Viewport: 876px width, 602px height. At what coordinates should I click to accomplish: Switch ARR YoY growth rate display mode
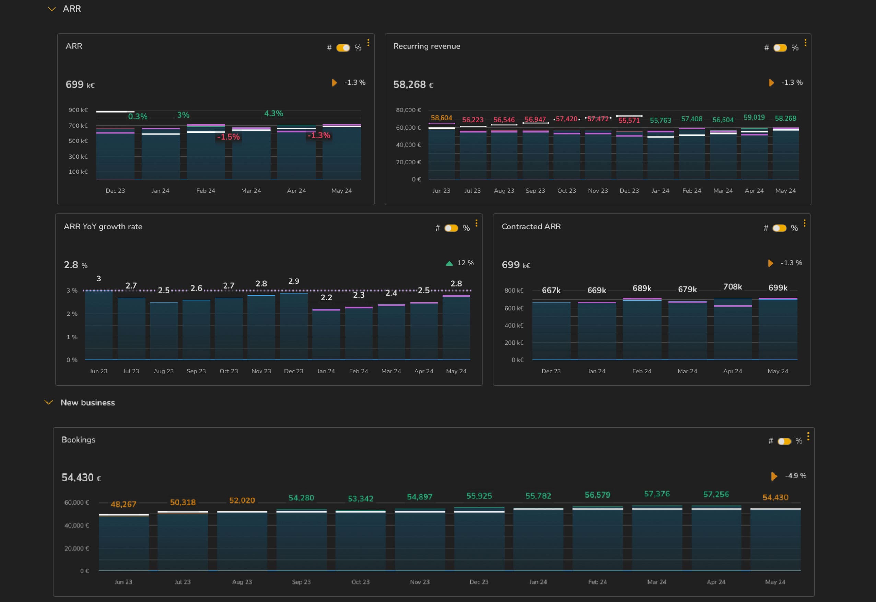[x=451, y=228]
